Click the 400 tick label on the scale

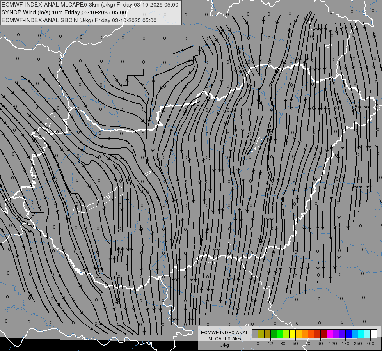pyautogui.click(x=370, y=344)
